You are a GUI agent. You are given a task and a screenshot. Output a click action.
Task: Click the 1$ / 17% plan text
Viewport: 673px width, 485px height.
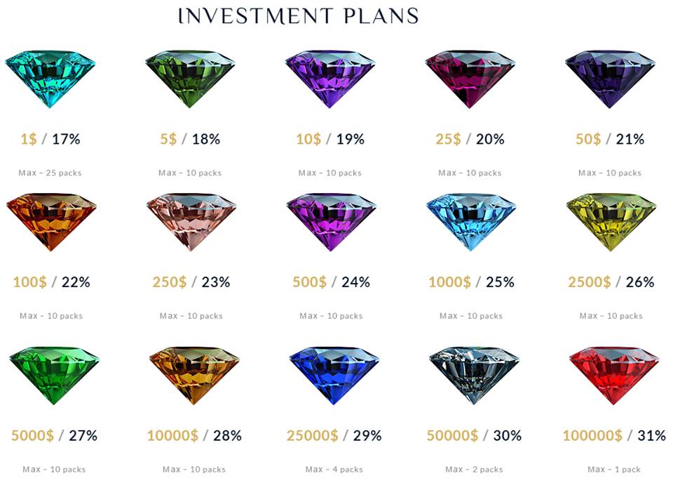(50, 139)
